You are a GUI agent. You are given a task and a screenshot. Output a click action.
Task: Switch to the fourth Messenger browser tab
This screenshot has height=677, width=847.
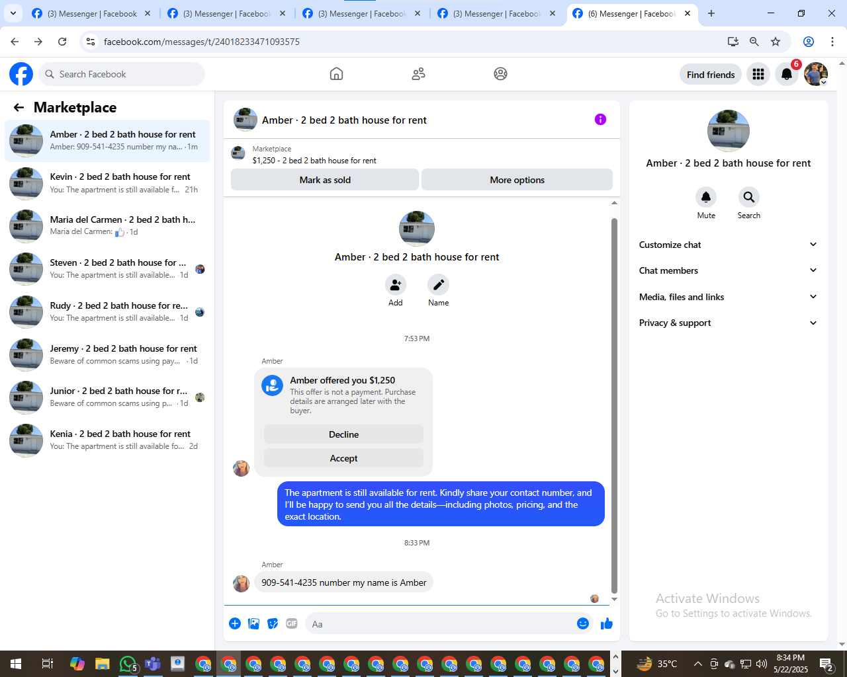click(496, 13)
